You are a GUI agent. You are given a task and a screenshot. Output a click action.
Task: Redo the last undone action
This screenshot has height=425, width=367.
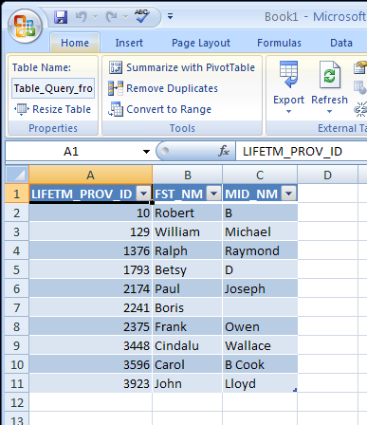pyautogui.click(x=111, y=16)
